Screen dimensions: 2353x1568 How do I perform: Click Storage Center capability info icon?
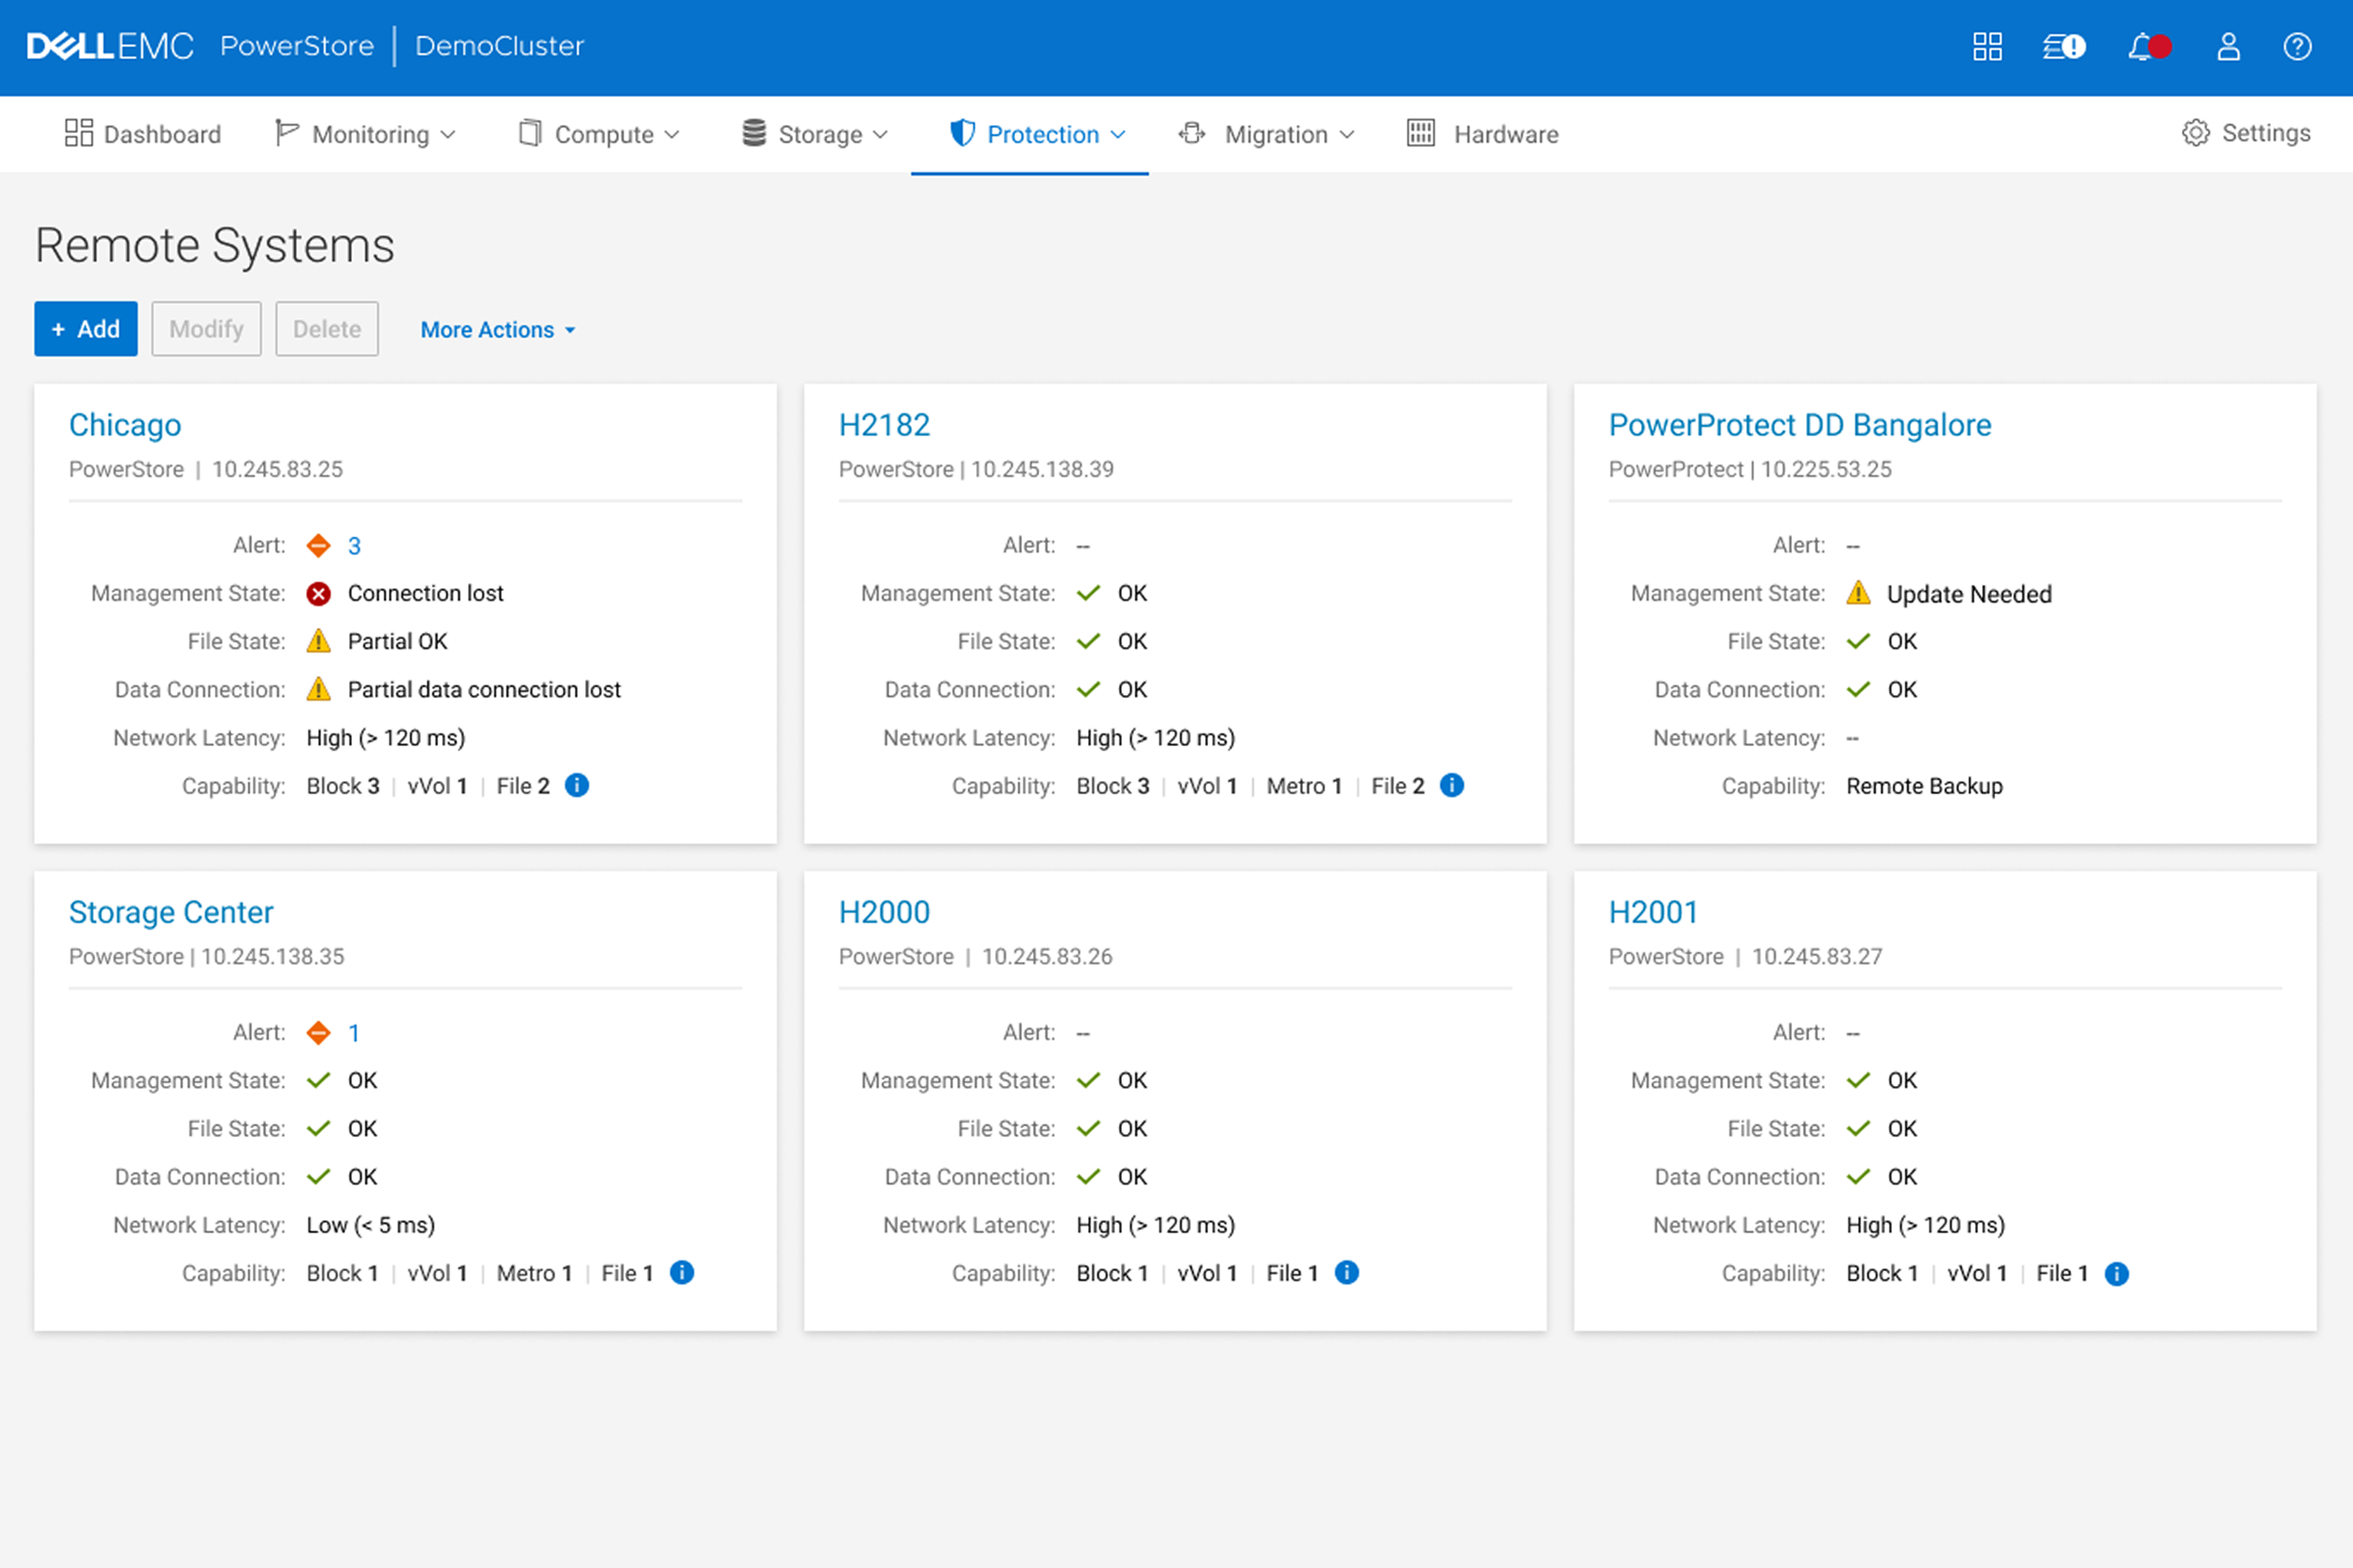point(682,1273)
